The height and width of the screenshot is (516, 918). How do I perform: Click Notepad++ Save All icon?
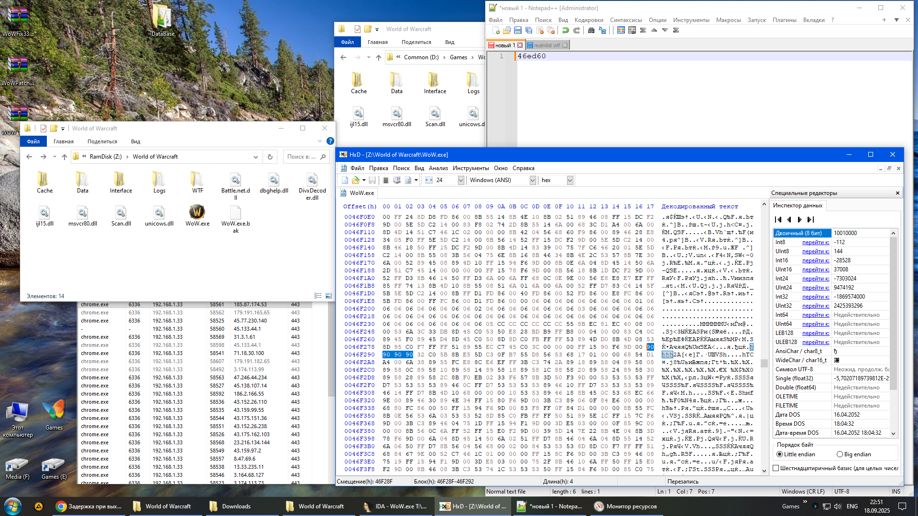pyautogui.click(x=529, y=31)
